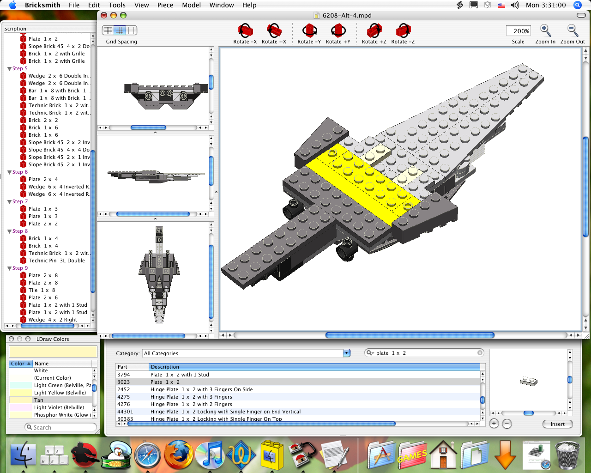Image resolution: width=591 pixels, height=473 pixels.
Task: Open the Model menu
Action: [x=191, y=5]
